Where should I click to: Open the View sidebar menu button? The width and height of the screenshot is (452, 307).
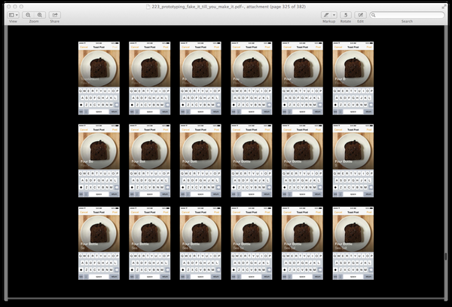14,15
